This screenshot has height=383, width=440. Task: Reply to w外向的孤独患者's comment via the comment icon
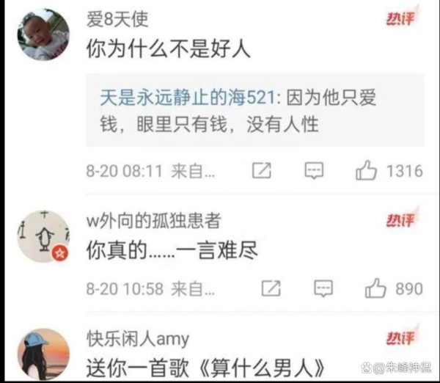pos(323,288)
